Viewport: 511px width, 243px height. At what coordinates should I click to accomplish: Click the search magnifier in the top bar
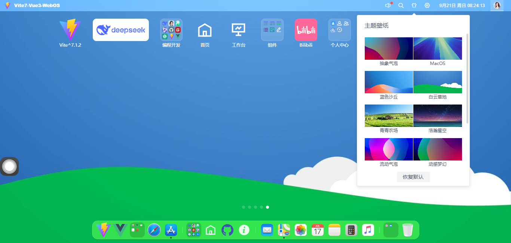(401, 6)
